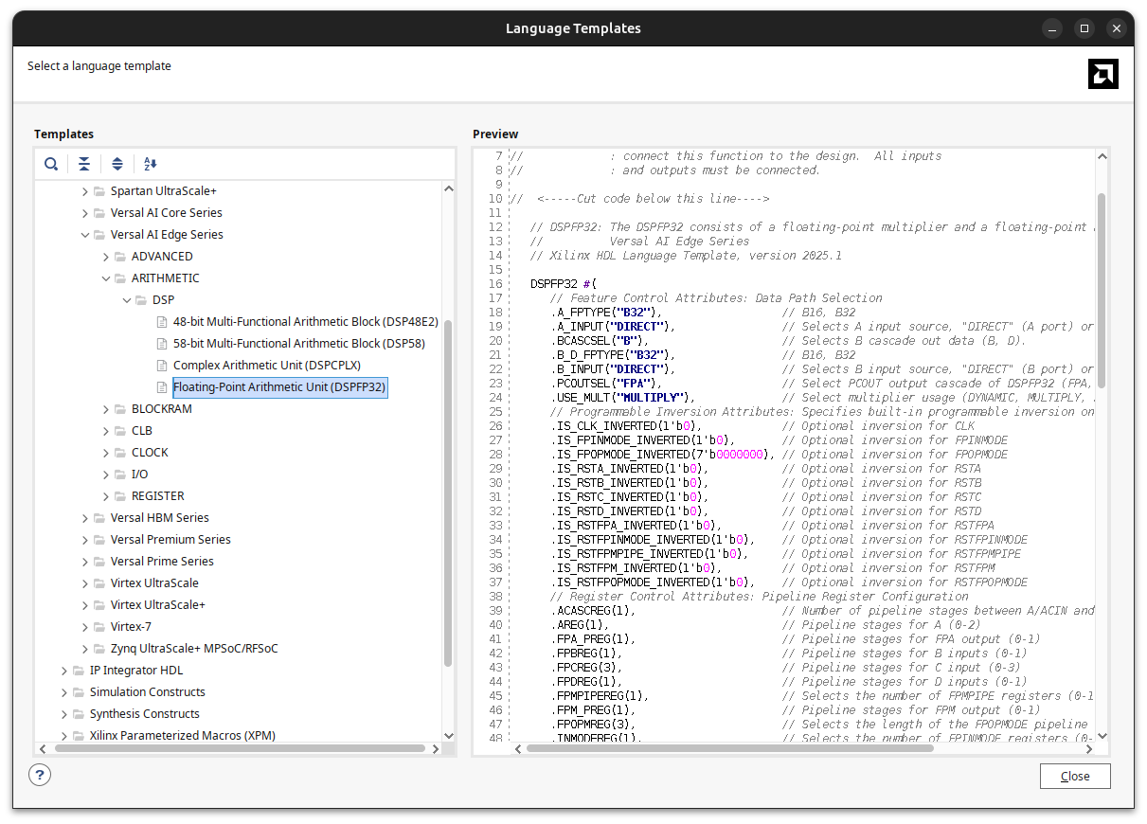Click folder icon next to ADVANCED

click(x=120, y=257)
